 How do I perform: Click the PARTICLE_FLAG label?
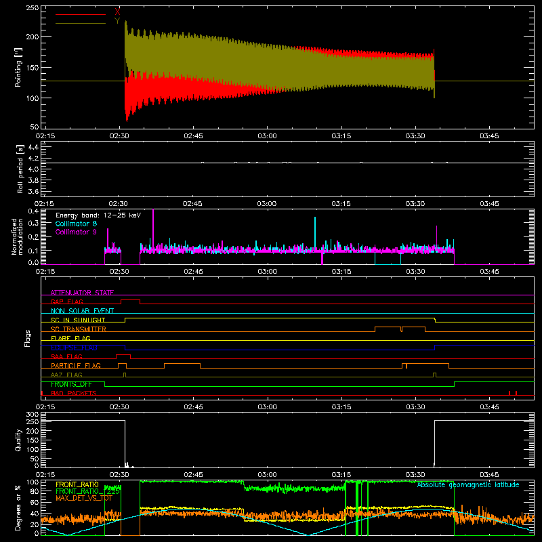76,365
